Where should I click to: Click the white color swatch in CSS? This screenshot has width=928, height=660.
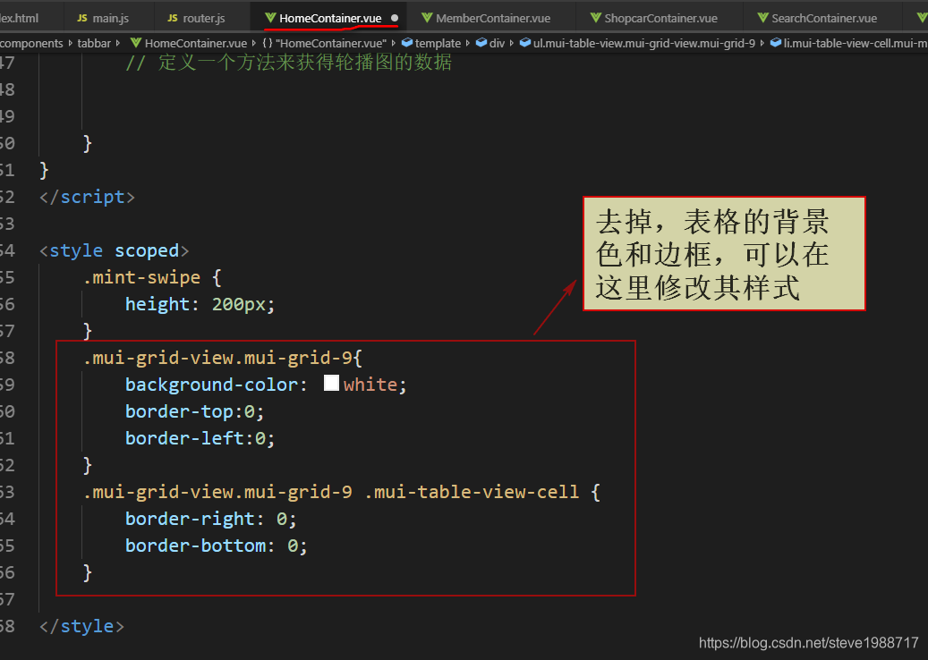coord(331,384)
